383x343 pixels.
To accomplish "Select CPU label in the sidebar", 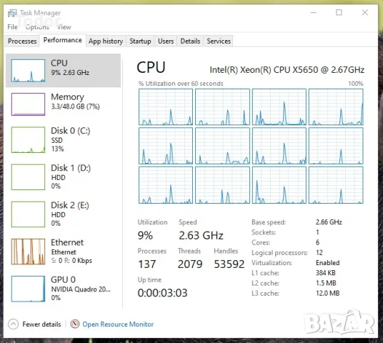I will pyautogui.click(x=59, y=63).
